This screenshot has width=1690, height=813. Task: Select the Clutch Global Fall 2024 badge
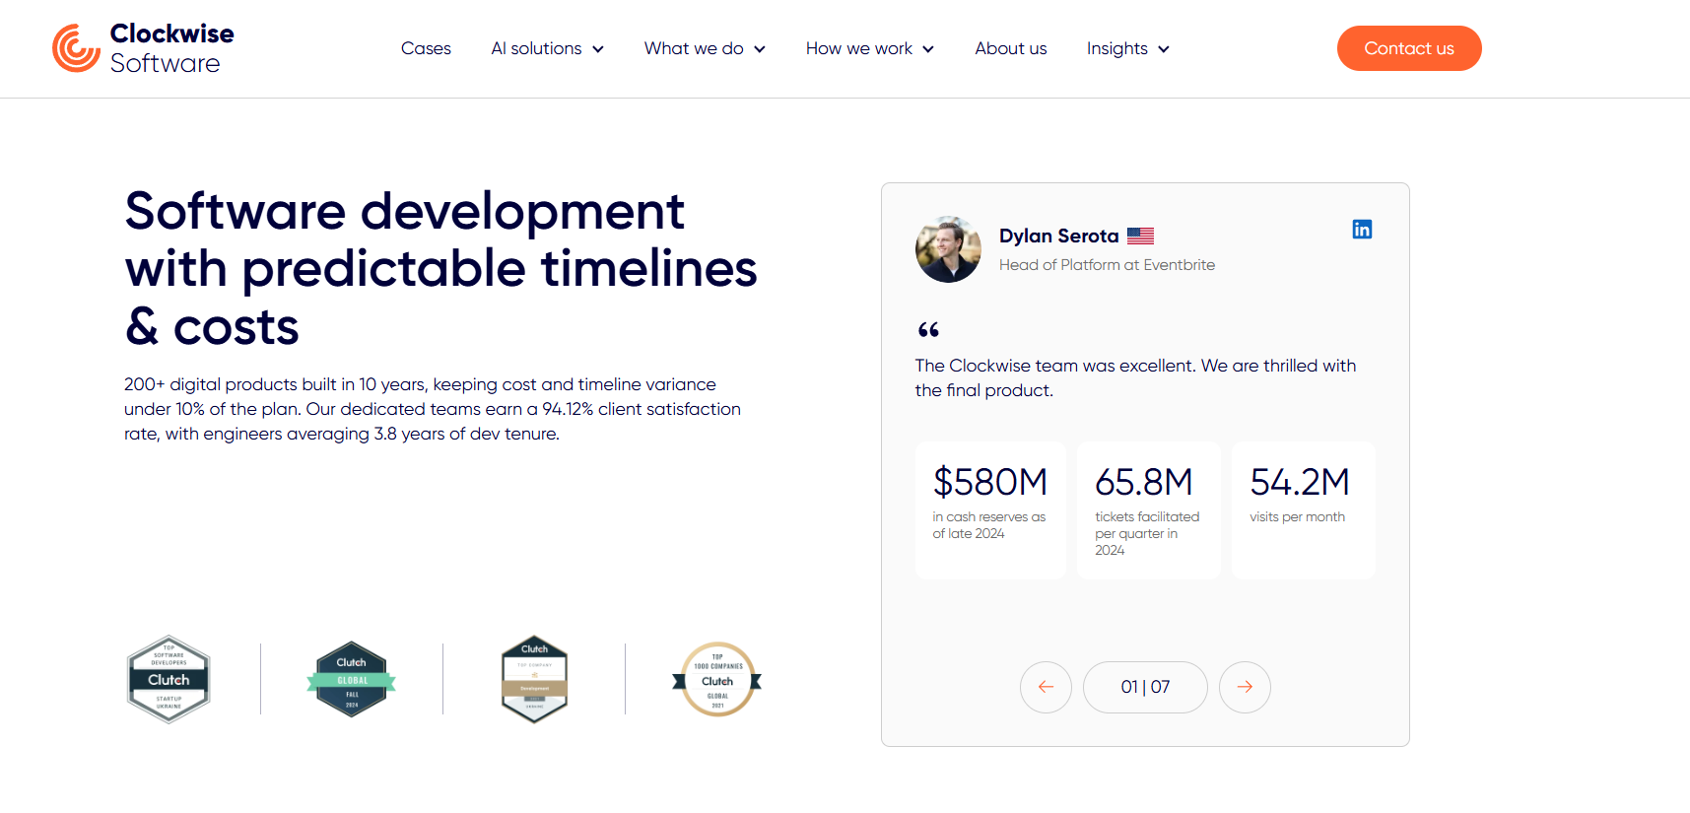pyautogui.click(x=352, y=679)
